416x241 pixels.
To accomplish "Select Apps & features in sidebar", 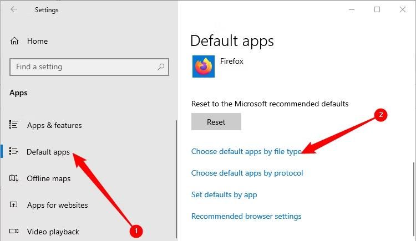I will (x=54, y=125).
